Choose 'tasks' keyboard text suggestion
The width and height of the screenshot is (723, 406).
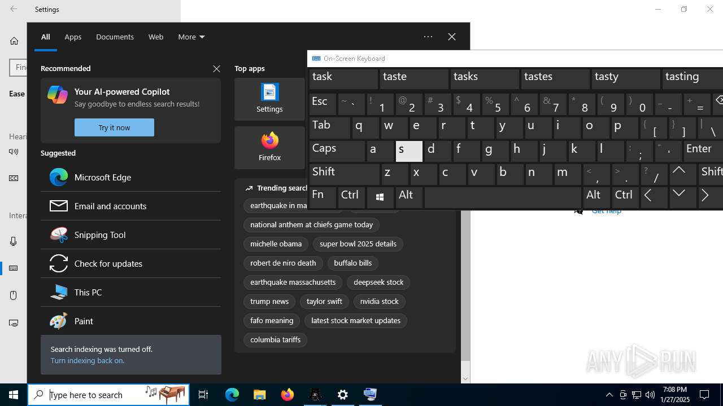[x=485, y=78]
